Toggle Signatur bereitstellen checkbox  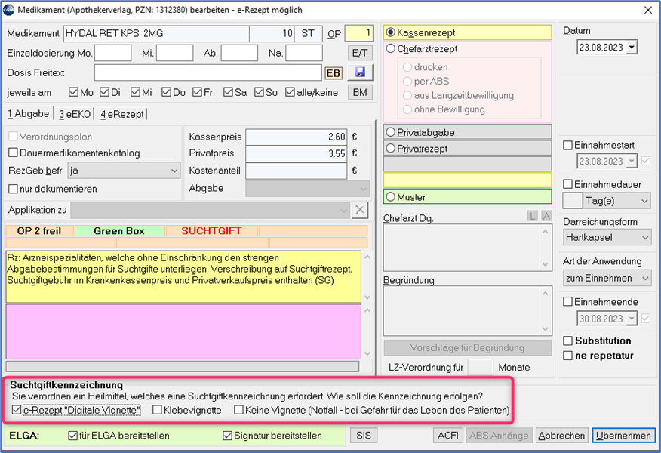coord(227,436)
